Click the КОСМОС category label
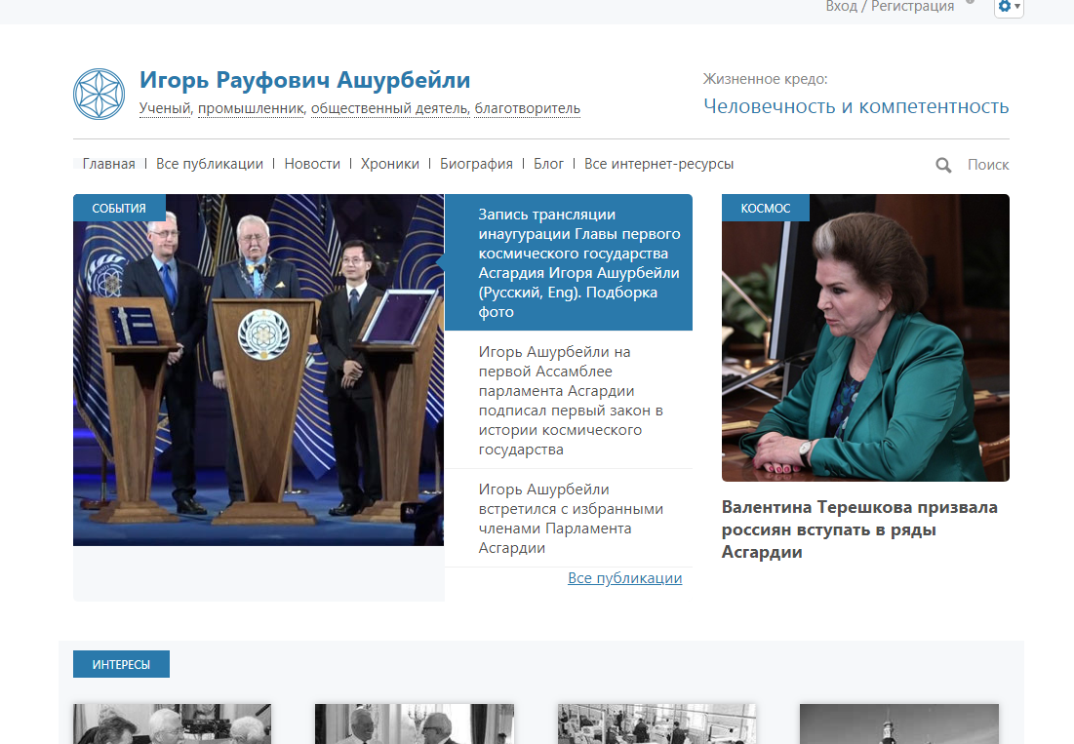Screen dimensions: 1074x744 pyautogui.click(x=765, y=208)
